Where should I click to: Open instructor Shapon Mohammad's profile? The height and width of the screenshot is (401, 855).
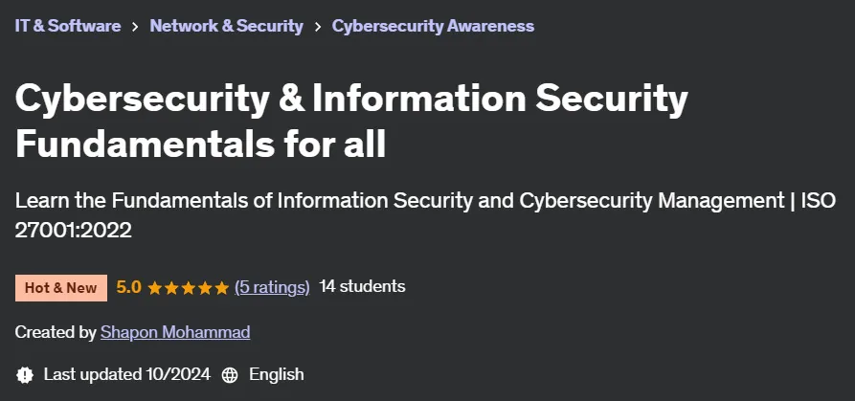pos(175,332)
